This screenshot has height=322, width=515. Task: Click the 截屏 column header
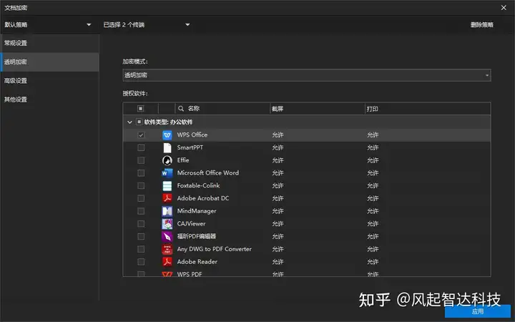click(x=278, y=109)
